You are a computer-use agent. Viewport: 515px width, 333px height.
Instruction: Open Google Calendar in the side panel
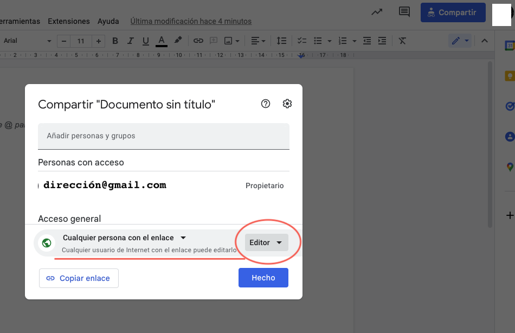(510, 46)
